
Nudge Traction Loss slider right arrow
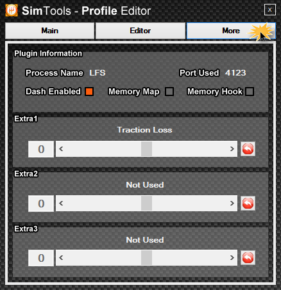(x=232, y=149)
